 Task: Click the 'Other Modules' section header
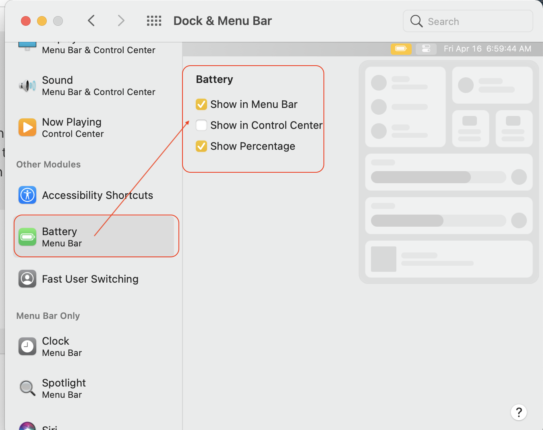click(48, 164)
